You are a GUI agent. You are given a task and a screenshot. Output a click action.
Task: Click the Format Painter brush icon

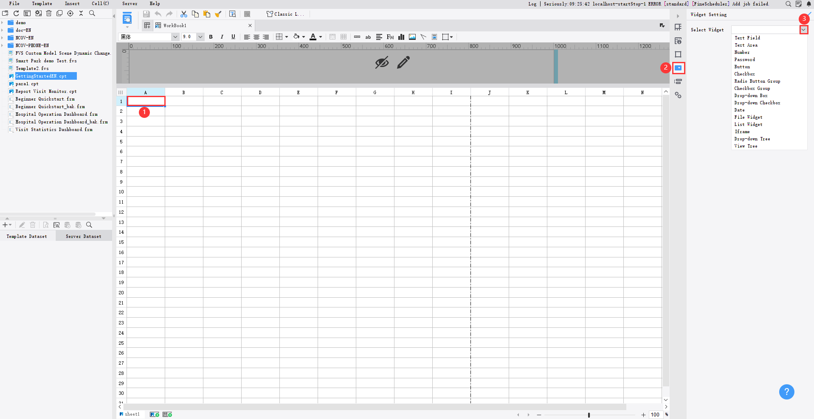coord(218,14)
